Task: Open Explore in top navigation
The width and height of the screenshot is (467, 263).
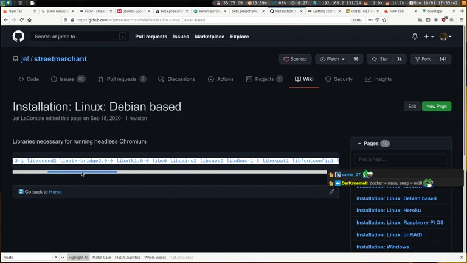Action: point(240,37)
